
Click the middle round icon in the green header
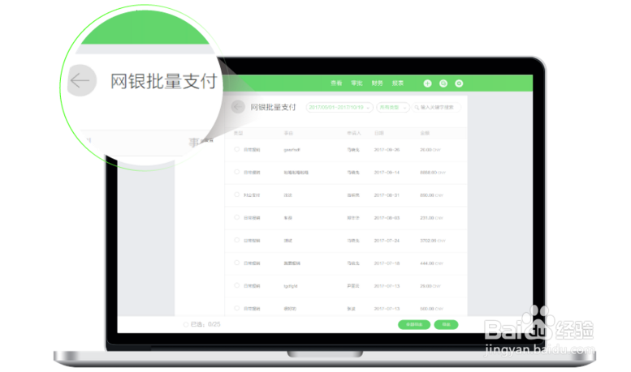443,83
